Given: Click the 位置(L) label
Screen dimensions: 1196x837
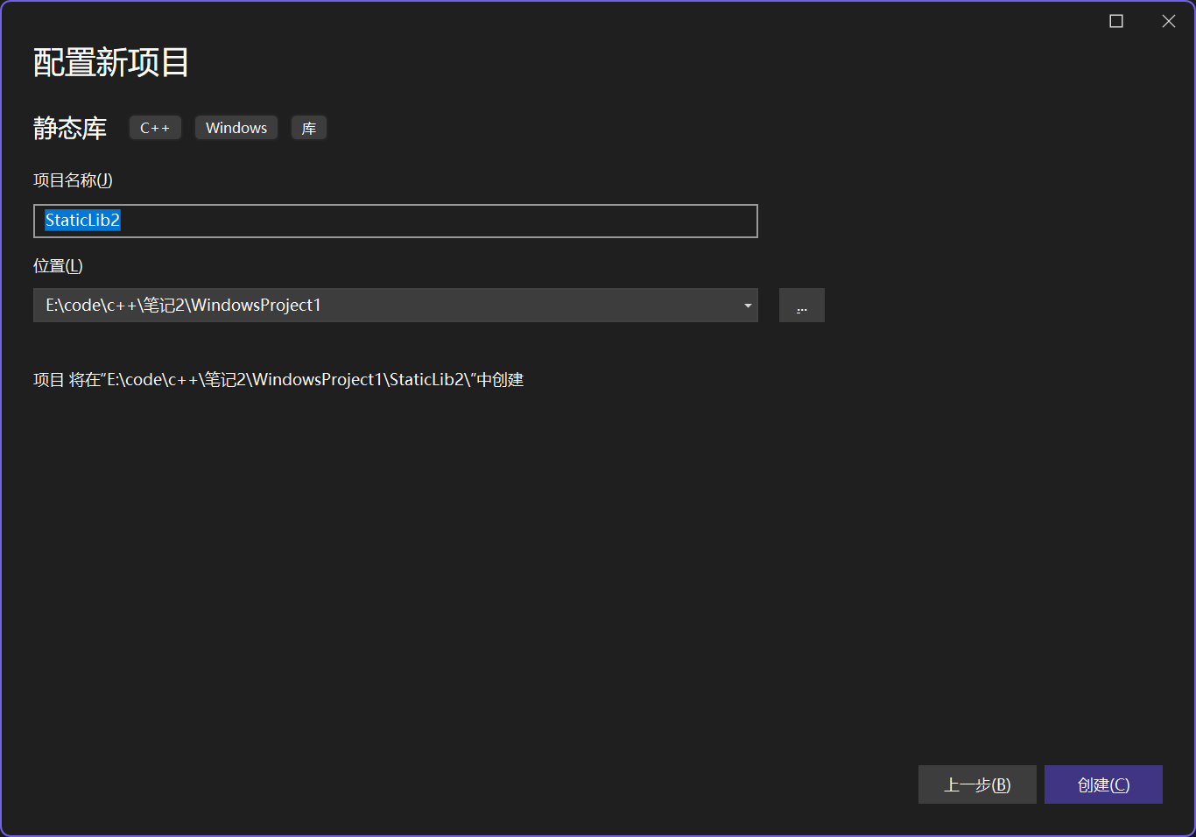Looking at the screenshot, I should (58, 266).
